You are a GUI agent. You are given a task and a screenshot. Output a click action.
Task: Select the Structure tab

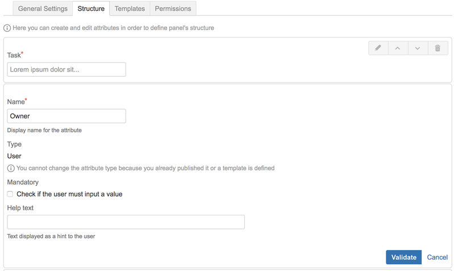(91, 9)
